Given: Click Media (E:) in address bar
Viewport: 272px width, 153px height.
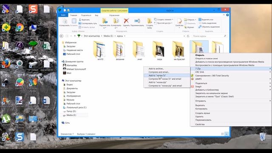Looking at the screenshot, I should 108,36.
